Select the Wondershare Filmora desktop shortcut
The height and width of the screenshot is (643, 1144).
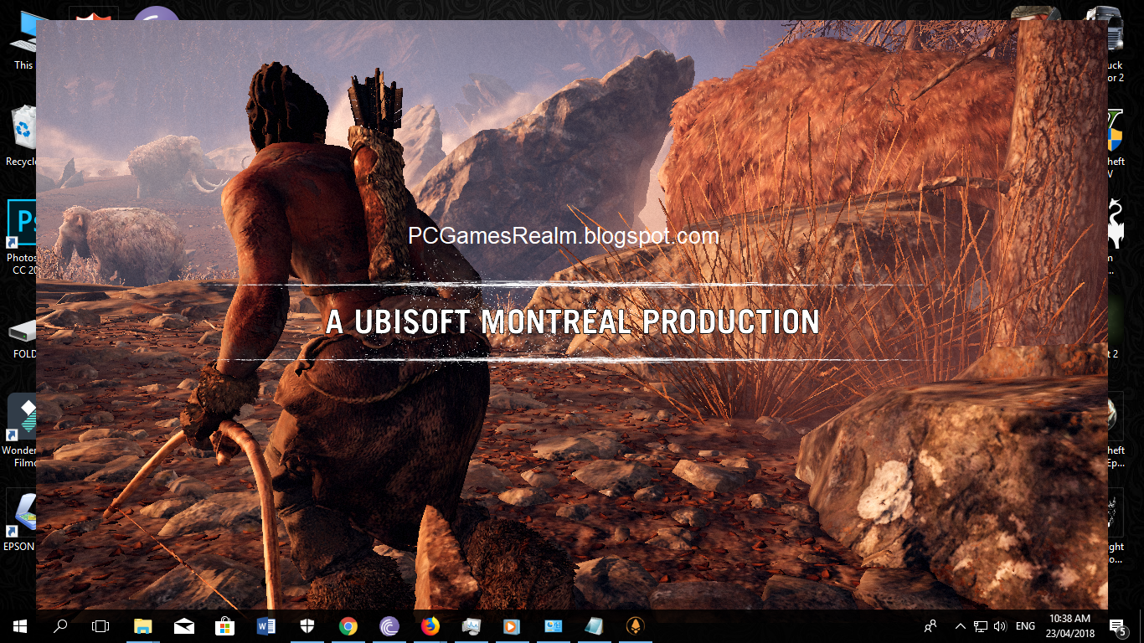tap(20, 431)
